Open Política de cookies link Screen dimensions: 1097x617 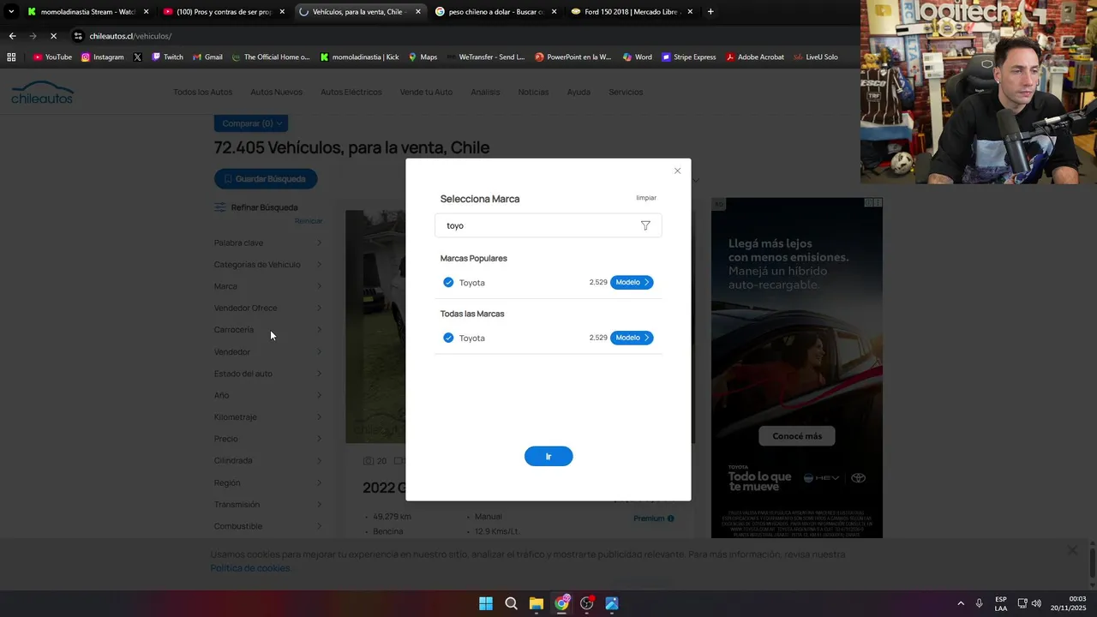(x=250, y=568)
